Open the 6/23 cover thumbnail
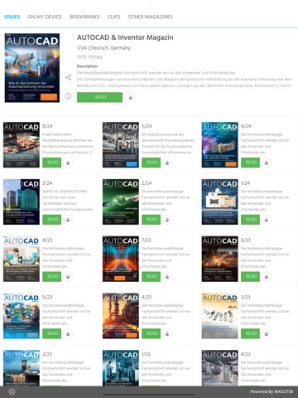The height and width of the screenshot is (398, 298). pyautogui.click(x=219, y=259)
